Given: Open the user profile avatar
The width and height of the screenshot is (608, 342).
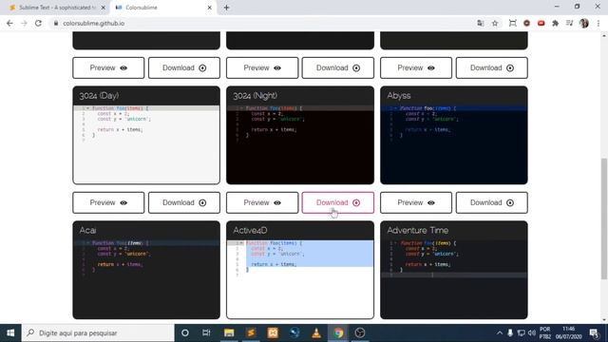Looking at the screenshot, I should pos(584,23).
